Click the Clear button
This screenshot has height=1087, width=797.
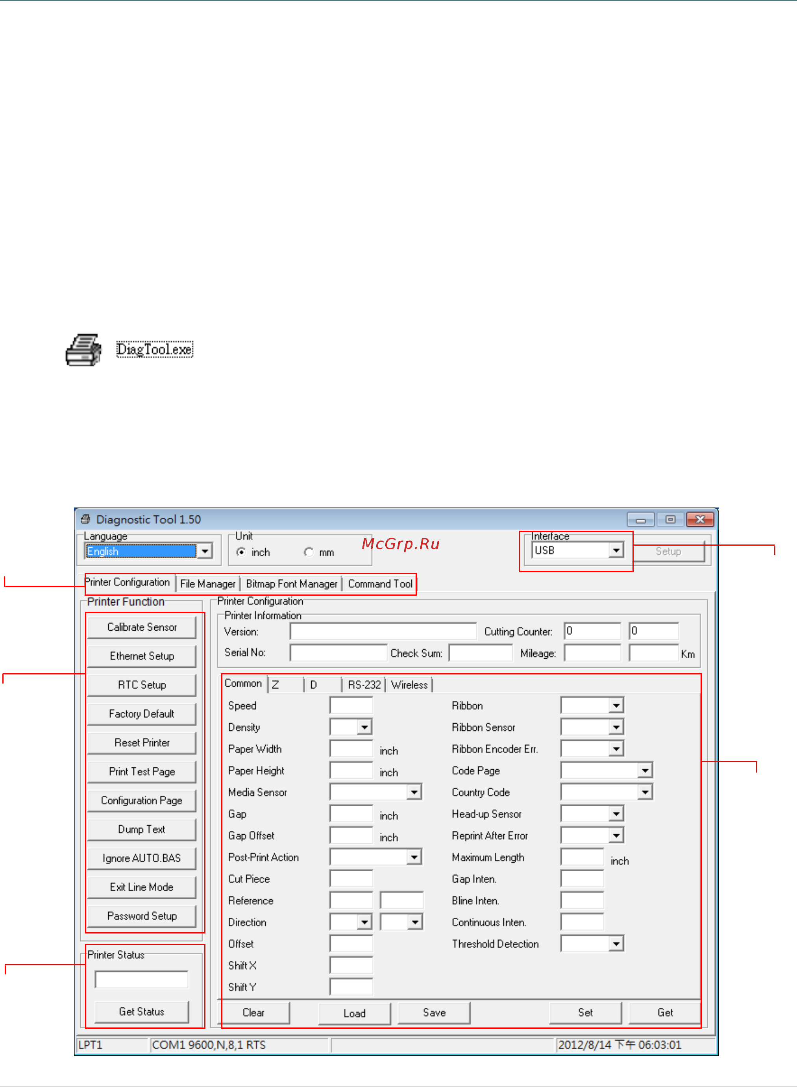pos(254,1013)
